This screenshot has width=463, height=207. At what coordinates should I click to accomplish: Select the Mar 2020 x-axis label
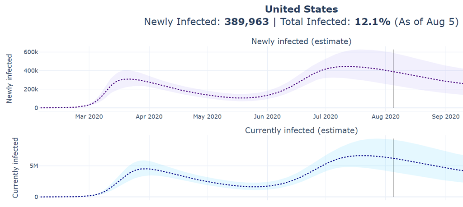89,117
